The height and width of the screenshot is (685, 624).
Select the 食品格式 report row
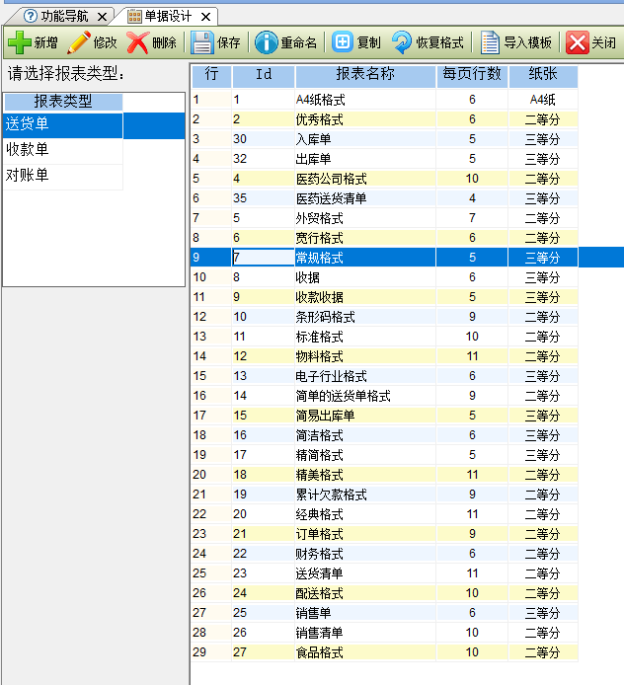[x=384, y=652]
